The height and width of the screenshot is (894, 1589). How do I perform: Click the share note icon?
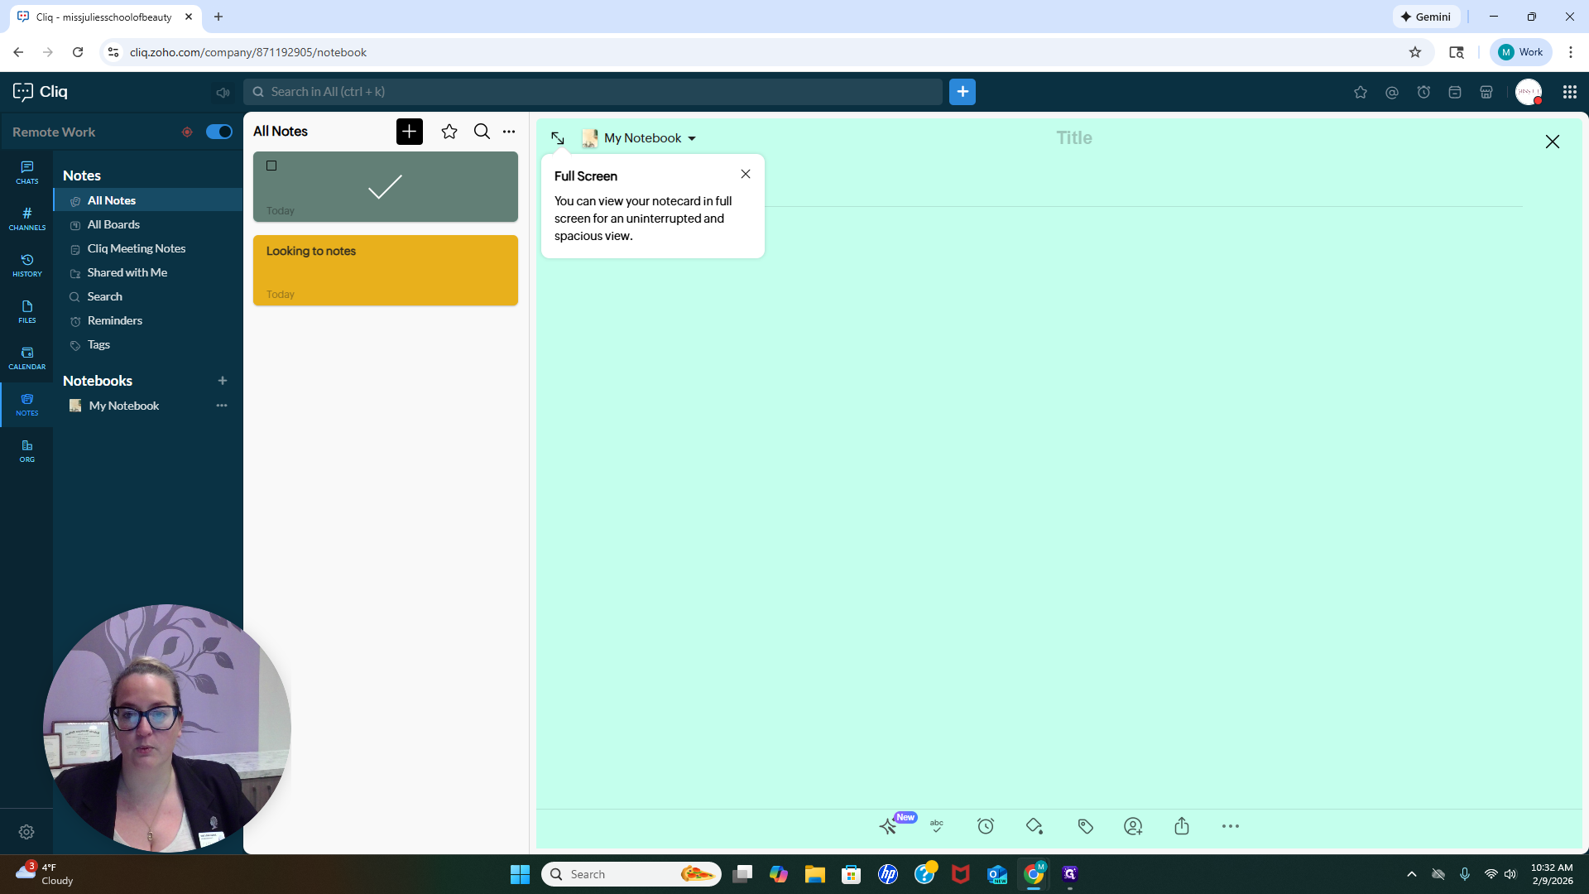tap(1182, 826)
